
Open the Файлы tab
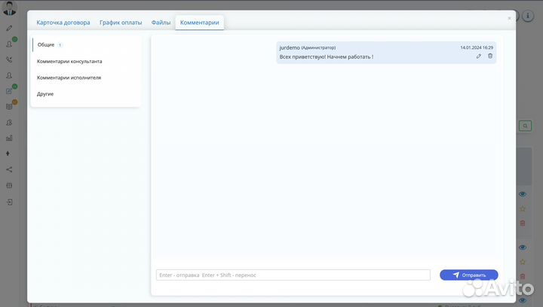pyautogui.click(x=161, y=23)
